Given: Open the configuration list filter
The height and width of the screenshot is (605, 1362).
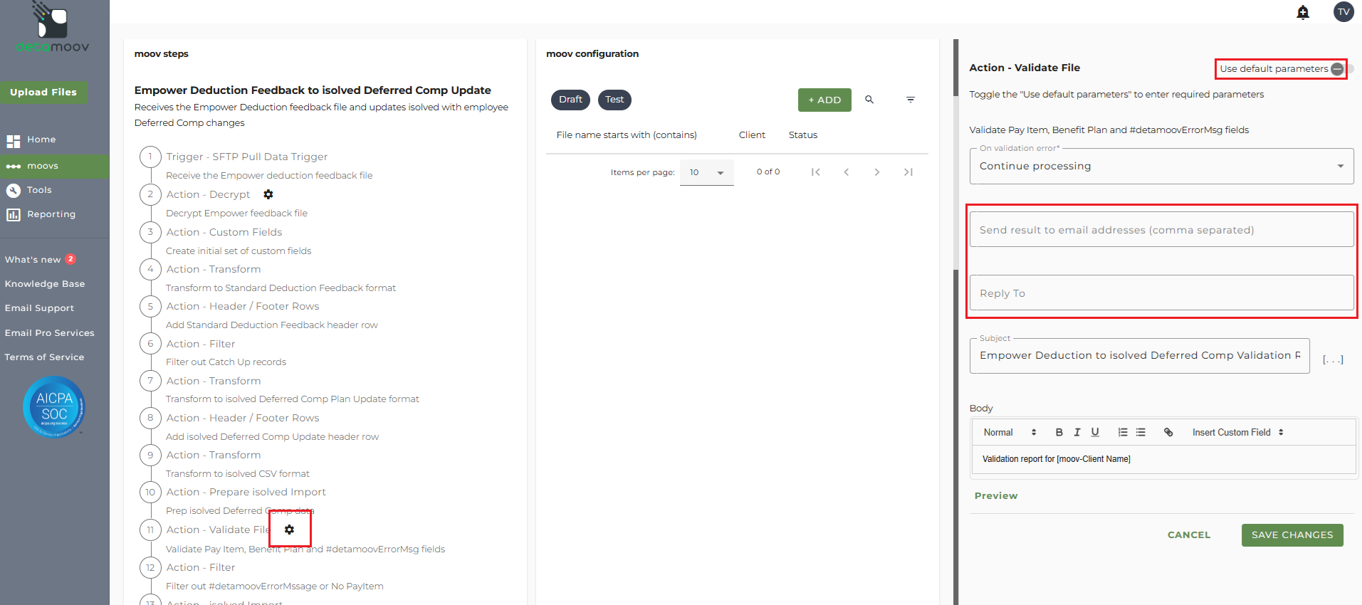Looking at the screenshot, I should (x=911, y=100).
